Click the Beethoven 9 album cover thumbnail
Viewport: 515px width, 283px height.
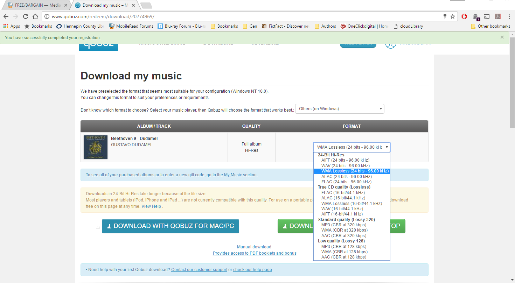(x=96, y=147)
